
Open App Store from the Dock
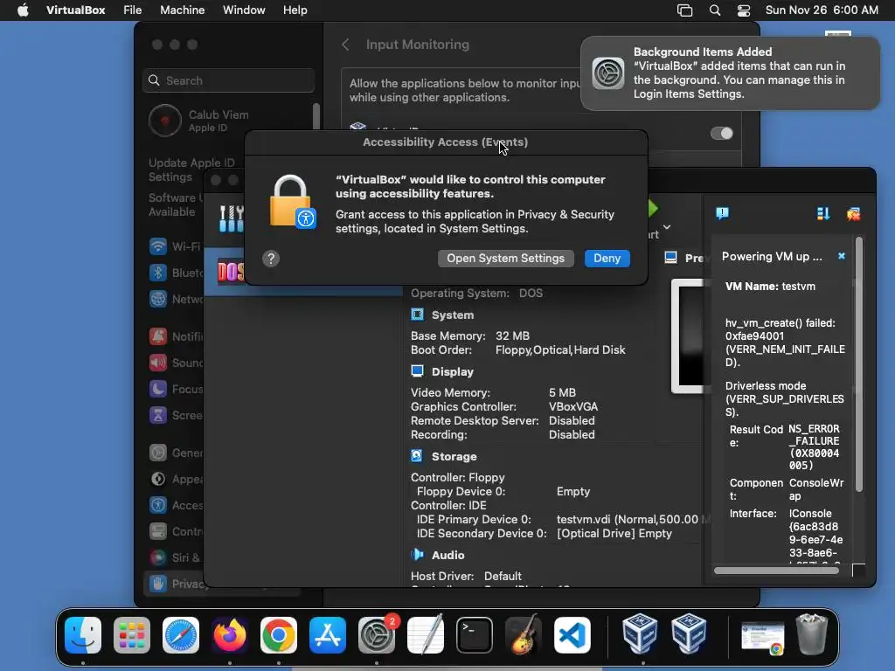pyautogui.click(x=328, y=634)
